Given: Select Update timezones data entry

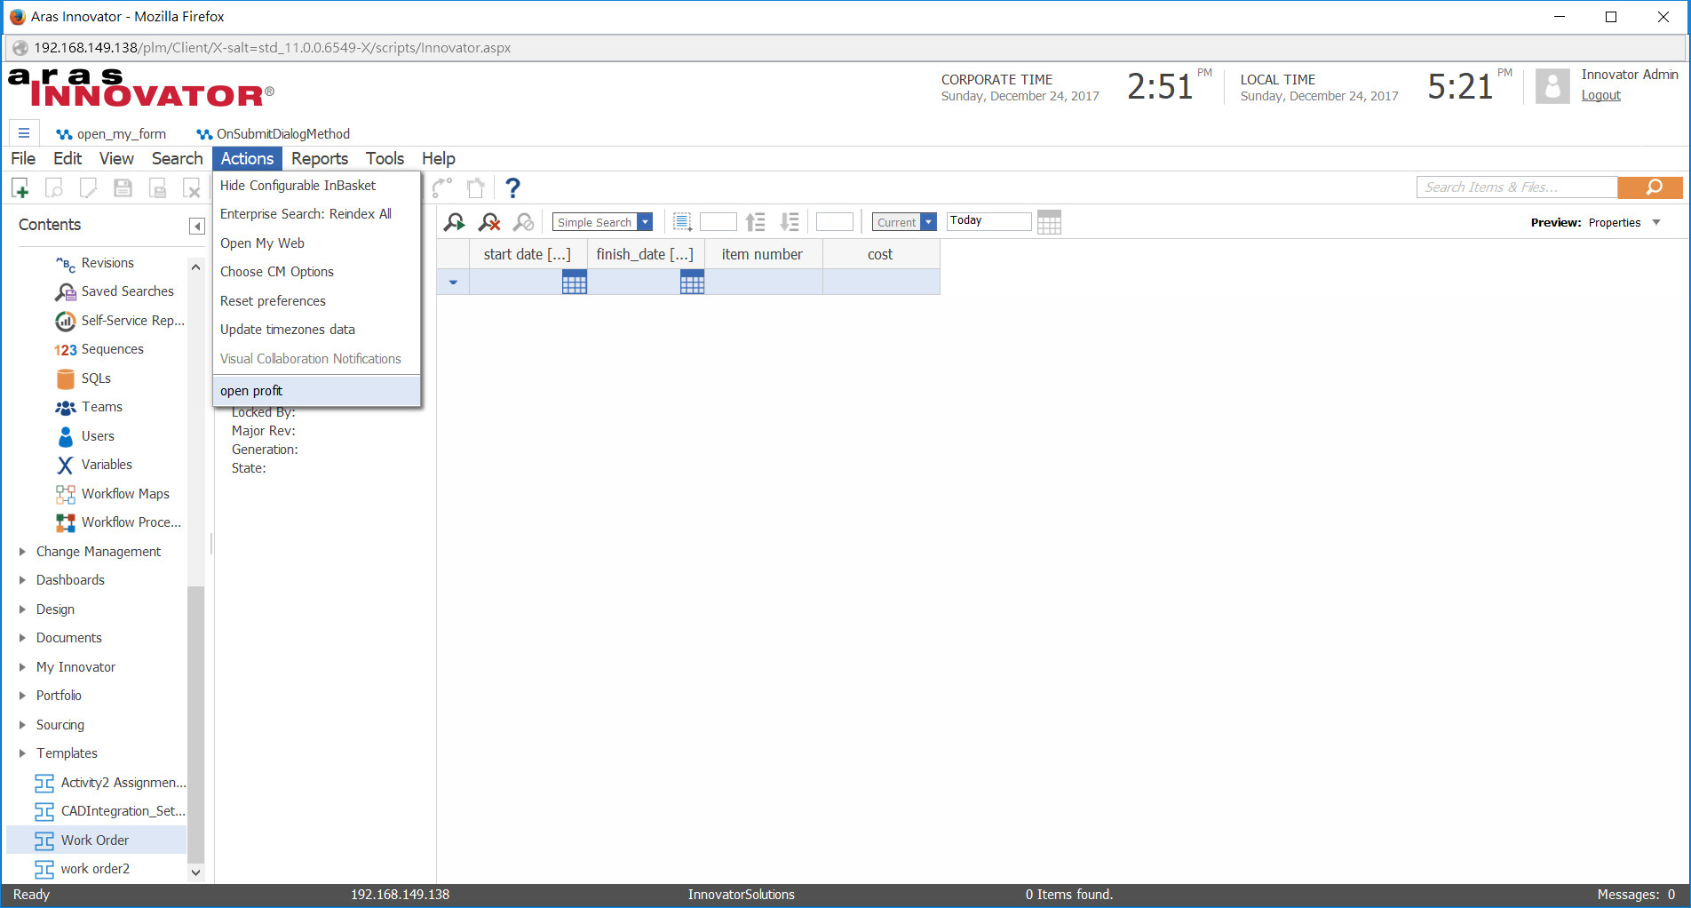Looking at the screenshot, I should click(316, 330).
